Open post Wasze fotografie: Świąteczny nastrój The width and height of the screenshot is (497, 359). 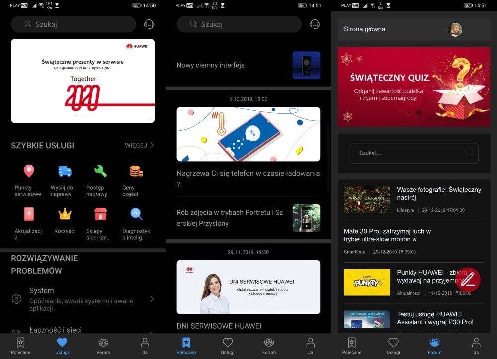pos(439,193)
